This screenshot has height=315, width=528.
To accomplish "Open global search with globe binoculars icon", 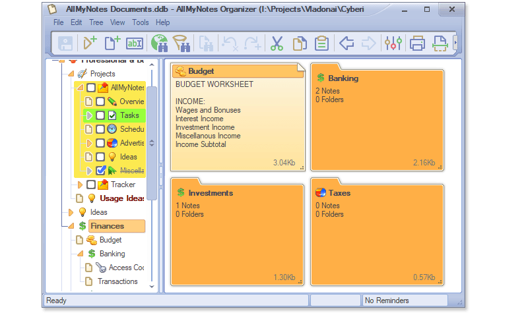I will [x=159, y=43].
